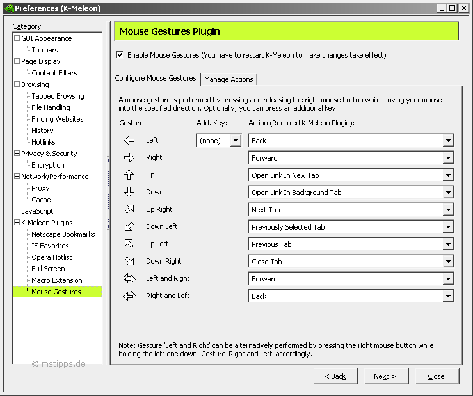Click the Right gesture arrow icon
Screen dimensions: 473x396
pos(129,157)
